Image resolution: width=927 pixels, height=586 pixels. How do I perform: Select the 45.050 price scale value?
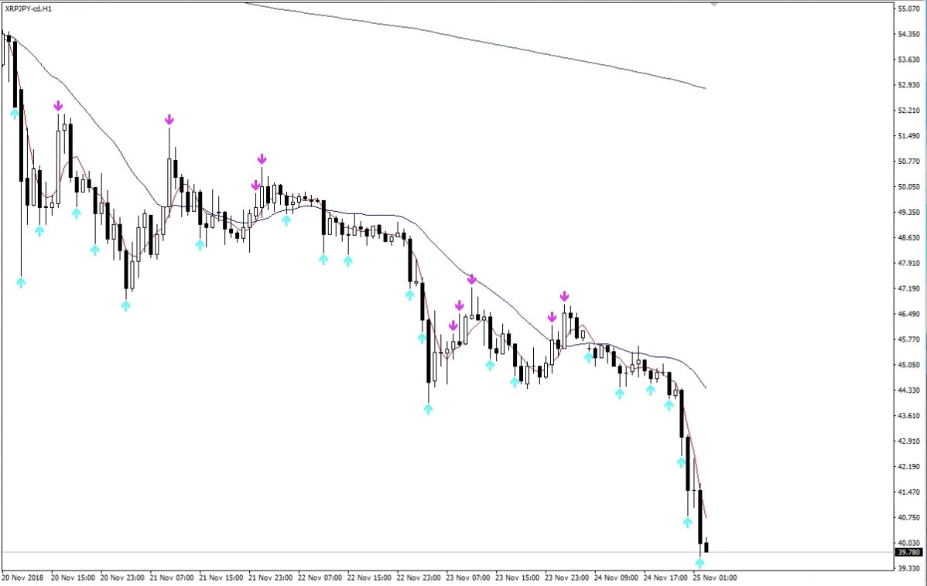pyautogui.click(x=909, y=365)
